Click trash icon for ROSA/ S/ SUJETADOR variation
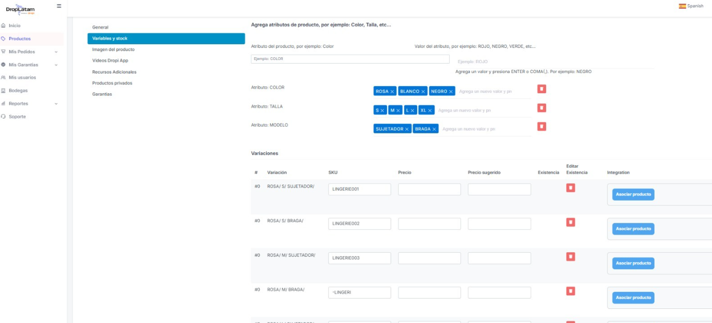Viewport: 712px width, 323px height. click(571, 188)
